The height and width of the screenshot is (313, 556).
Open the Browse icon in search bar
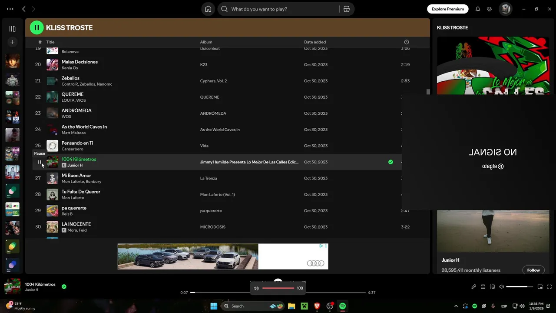[347, 9]
